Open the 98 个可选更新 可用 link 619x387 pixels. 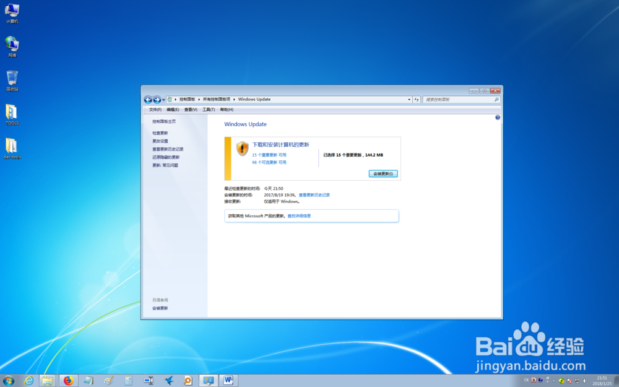pos(269,162)
